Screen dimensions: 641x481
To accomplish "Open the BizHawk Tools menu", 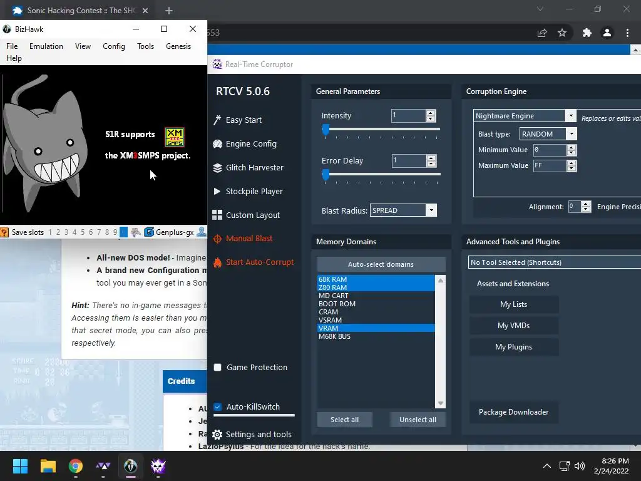I will point(145,46).
